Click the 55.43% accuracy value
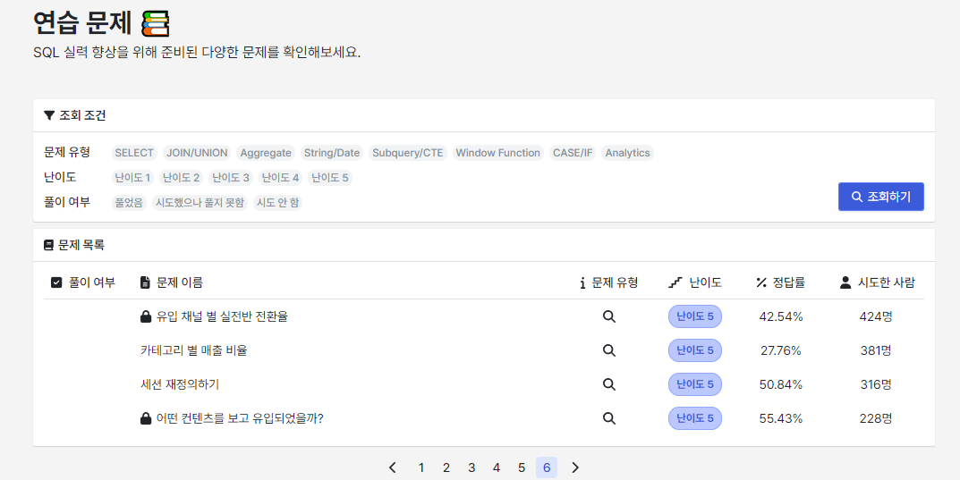 tap(781, 418)
